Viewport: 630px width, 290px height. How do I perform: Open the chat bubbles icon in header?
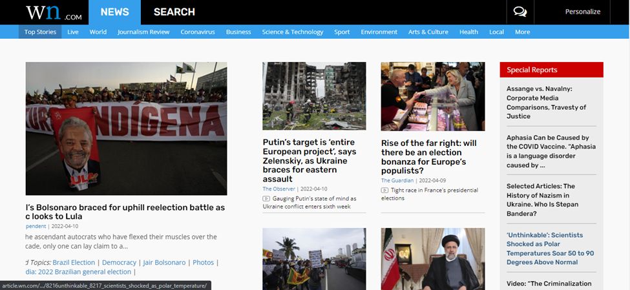[520, 12]
